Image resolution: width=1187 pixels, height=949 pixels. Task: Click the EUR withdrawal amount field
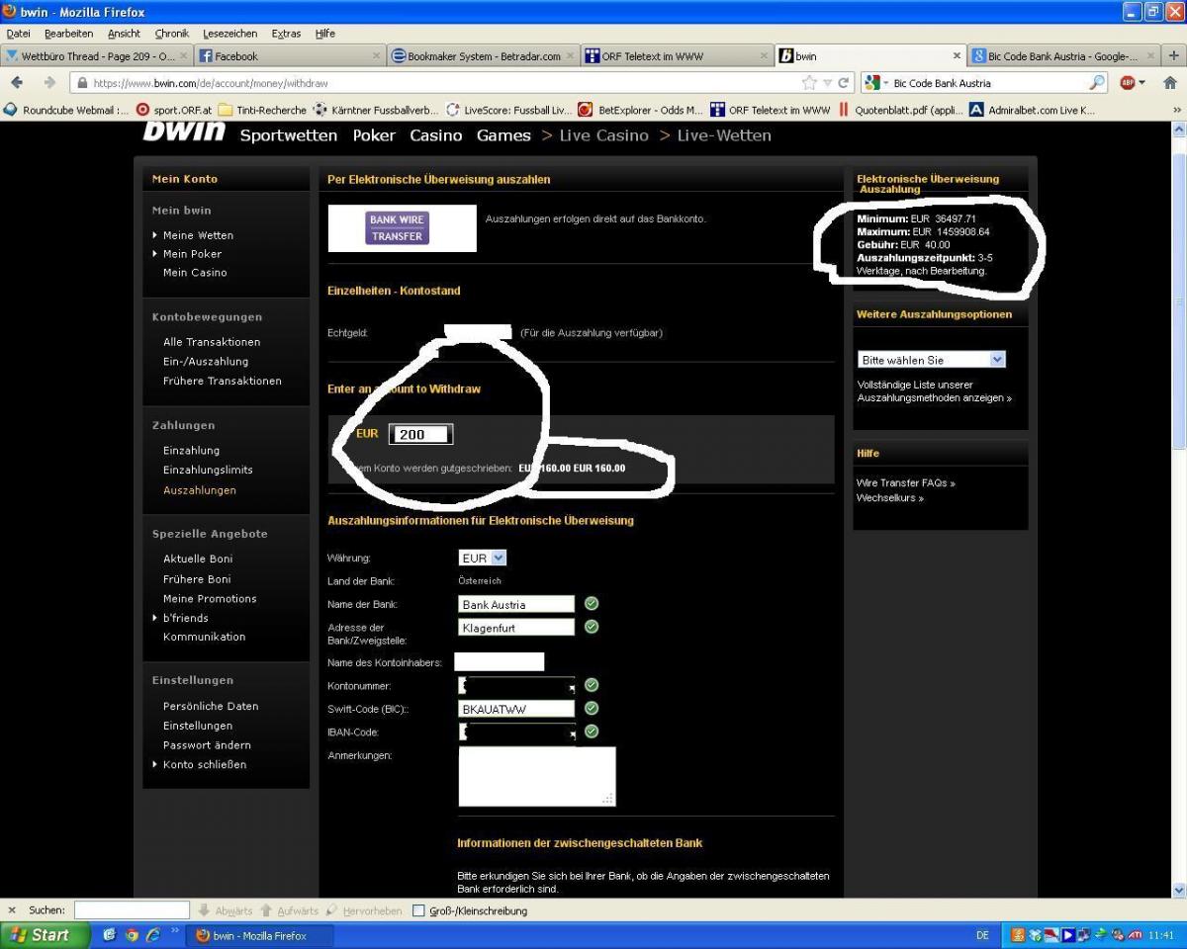pyautogui.click(x=420, y=434)
